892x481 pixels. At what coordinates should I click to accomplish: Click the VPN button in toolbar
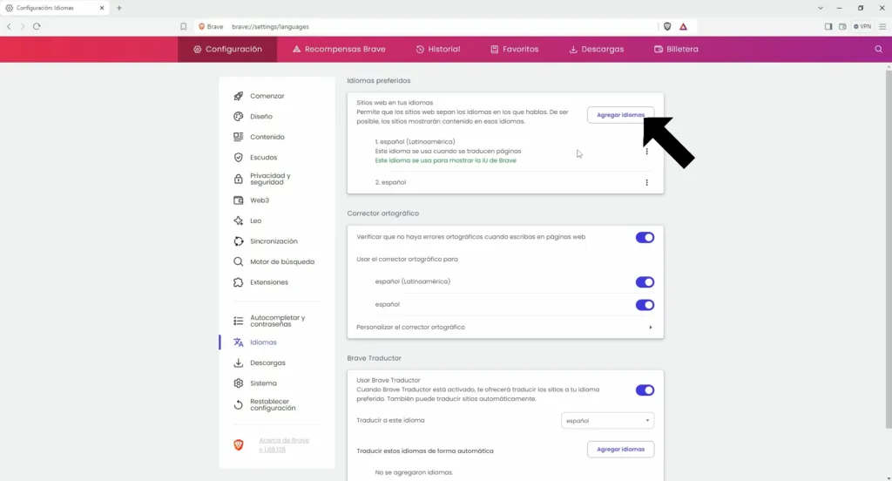click(862, 27)
